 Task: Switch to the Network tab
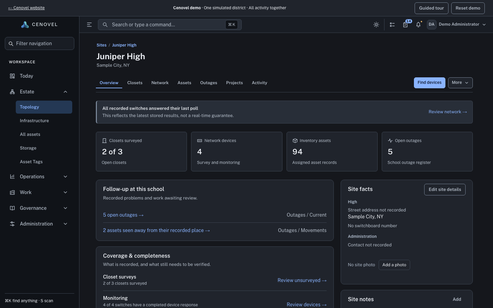point(160,83)
